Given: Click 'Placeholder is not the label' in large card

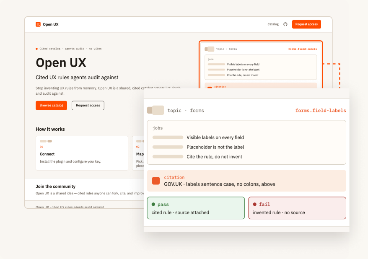Looking at the screenshot, I should [215, 147].
